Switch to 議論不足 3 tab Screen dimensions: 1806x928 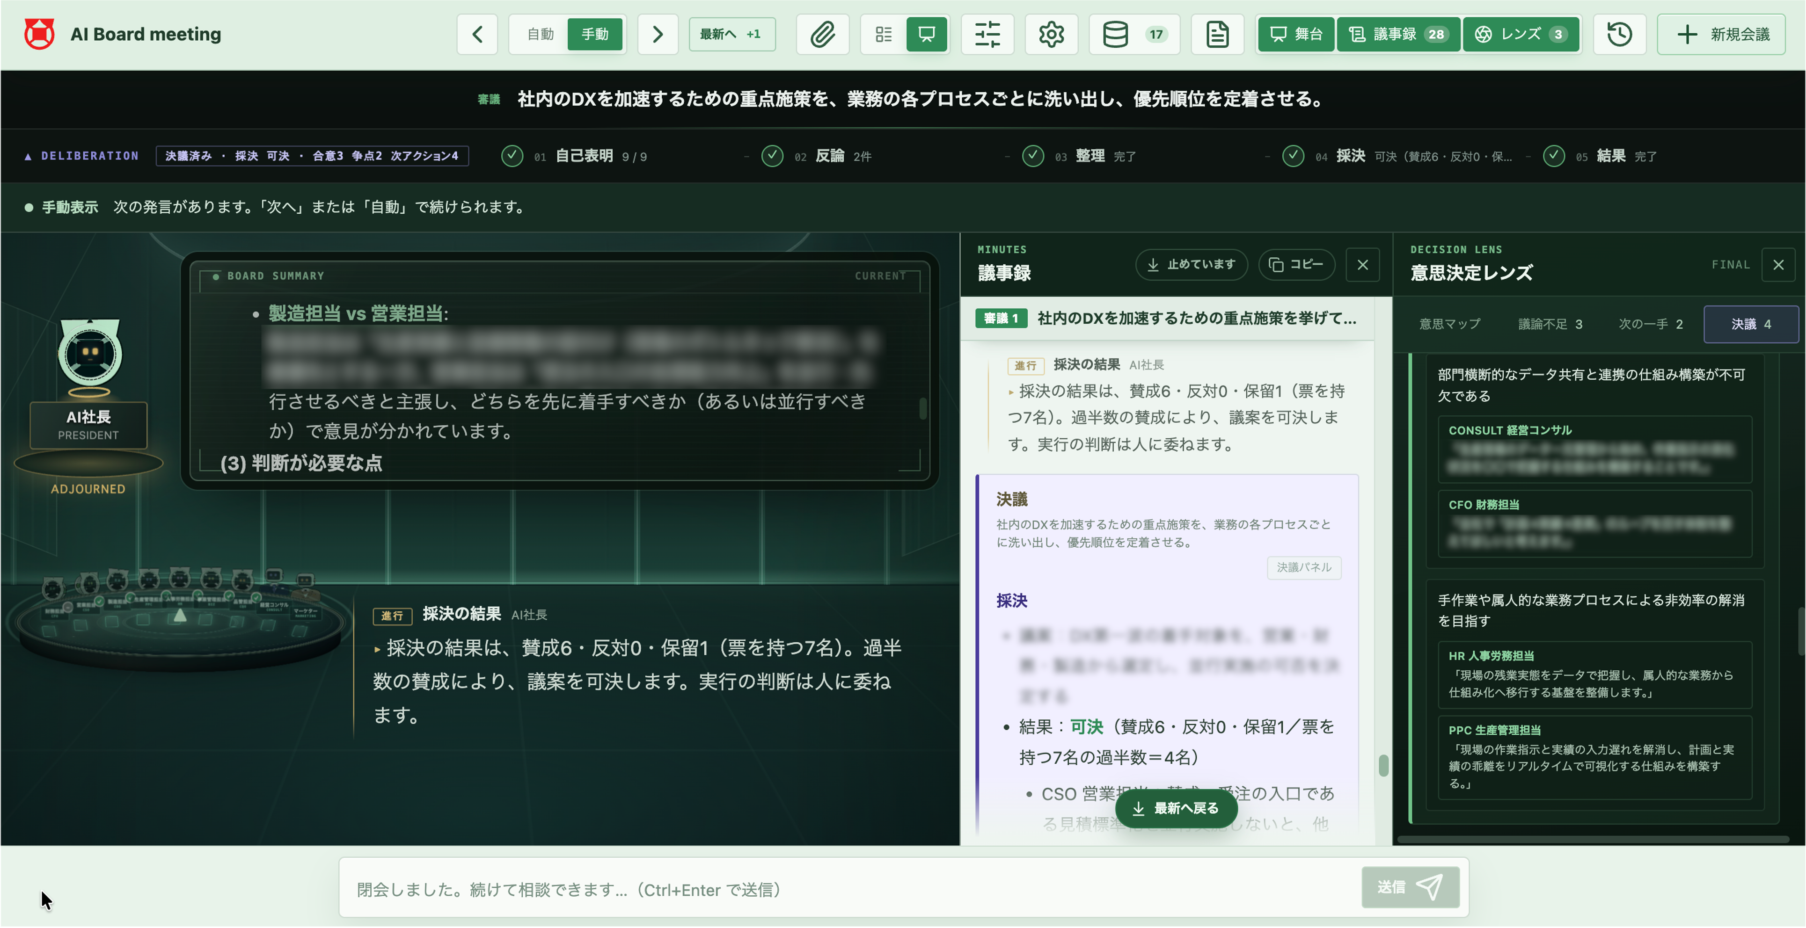point(1550,324)
